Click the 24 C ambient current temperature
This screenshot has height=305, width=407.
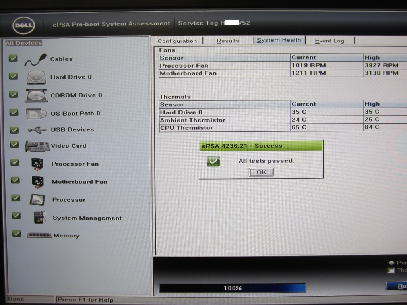pos(299,120)
